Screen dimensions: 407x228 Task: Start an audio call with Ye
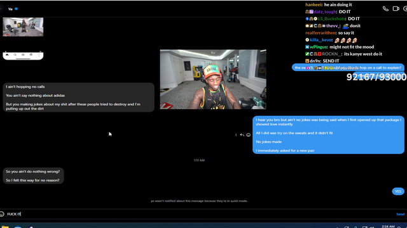385,9
